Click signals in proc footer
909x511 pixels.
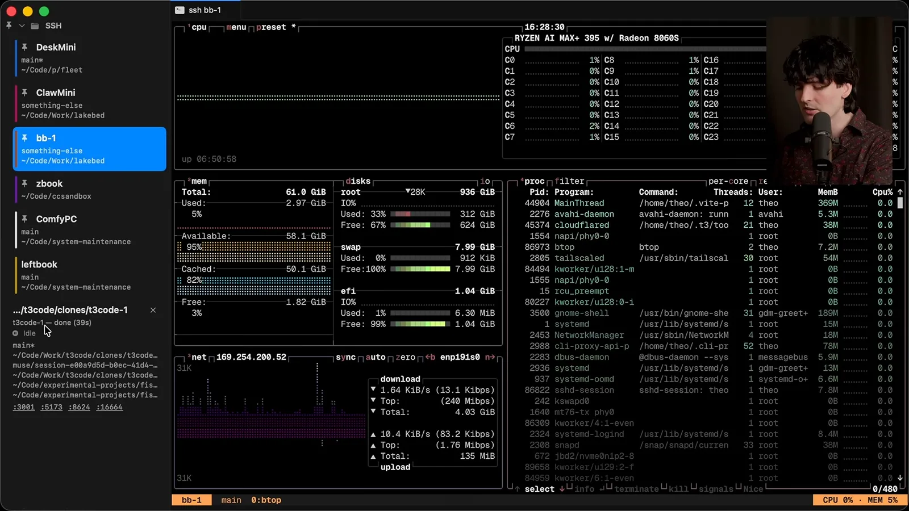pyautogui.click(x=715, y=489)
